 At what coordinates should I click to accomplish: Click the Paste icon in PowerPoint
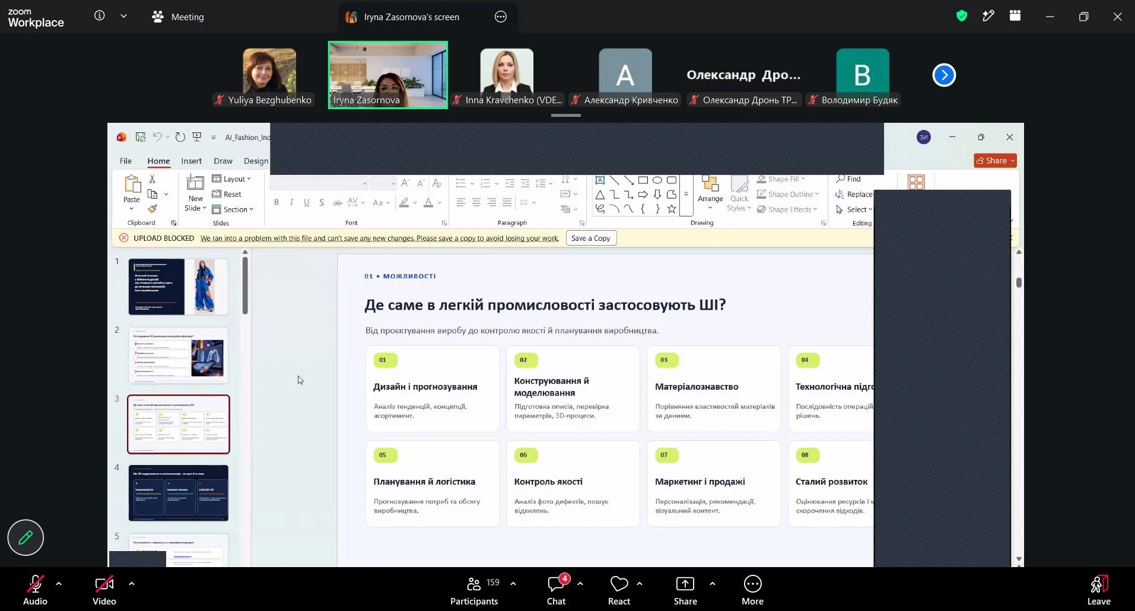132,185
